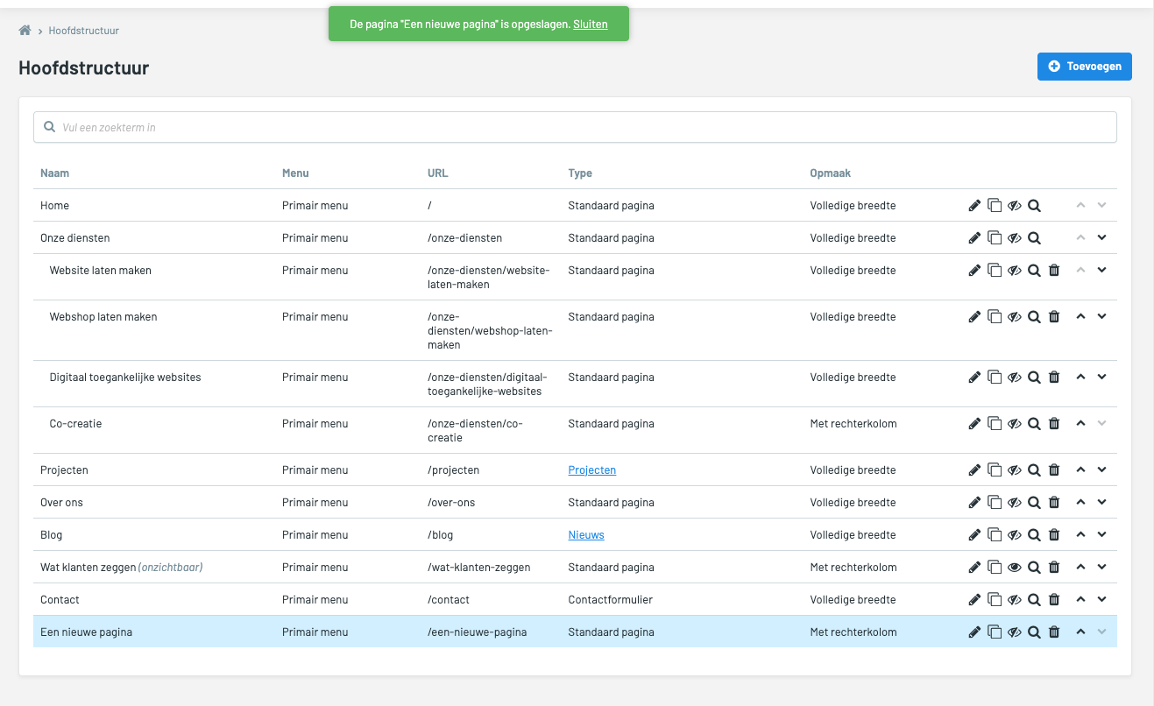
Task: Hide the Website laten maken page
Action: pyautogui.click(x=1015, y=271)
